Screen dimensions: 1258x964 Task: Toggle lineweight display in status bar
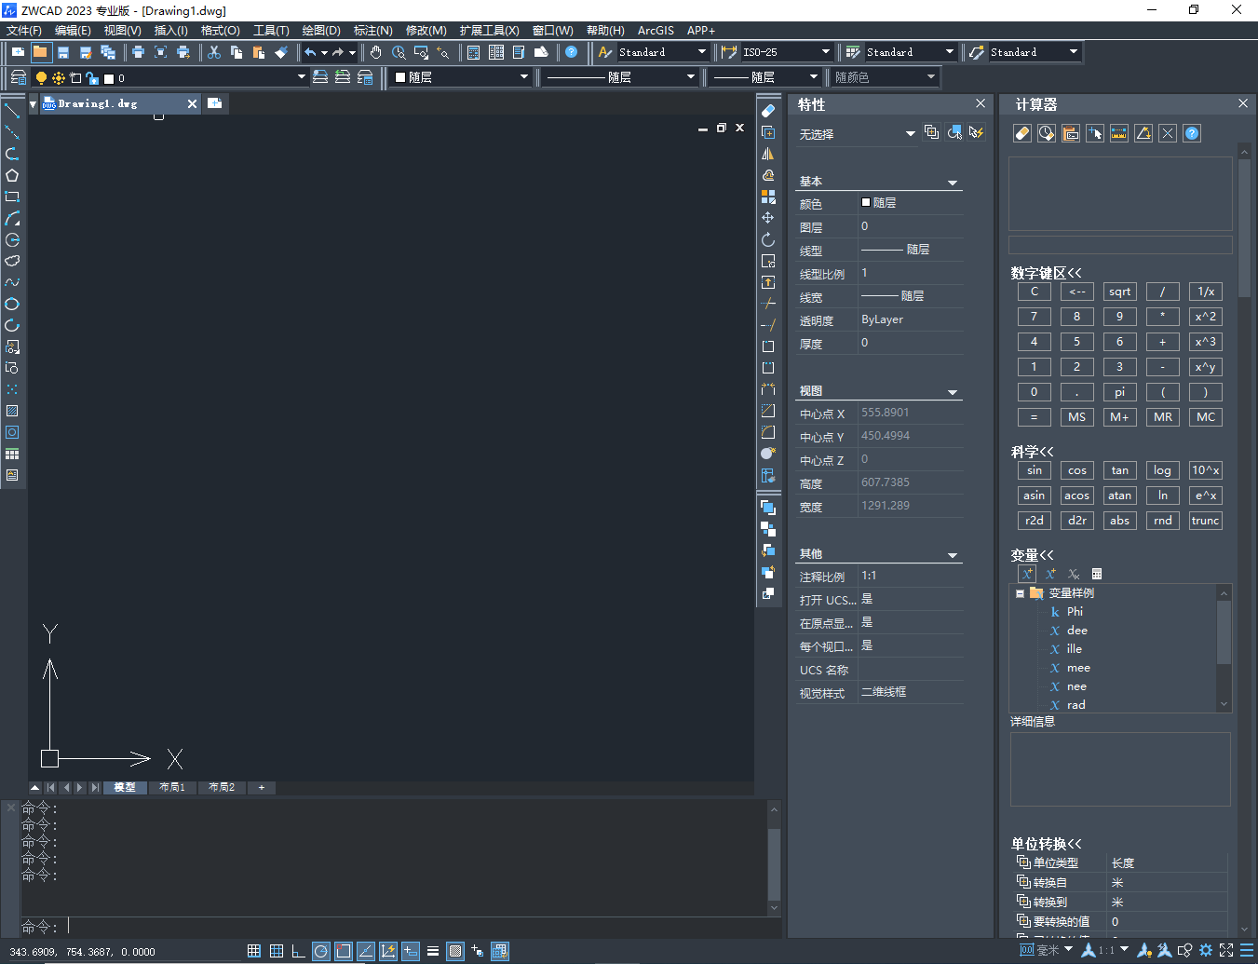click(433, 951)
